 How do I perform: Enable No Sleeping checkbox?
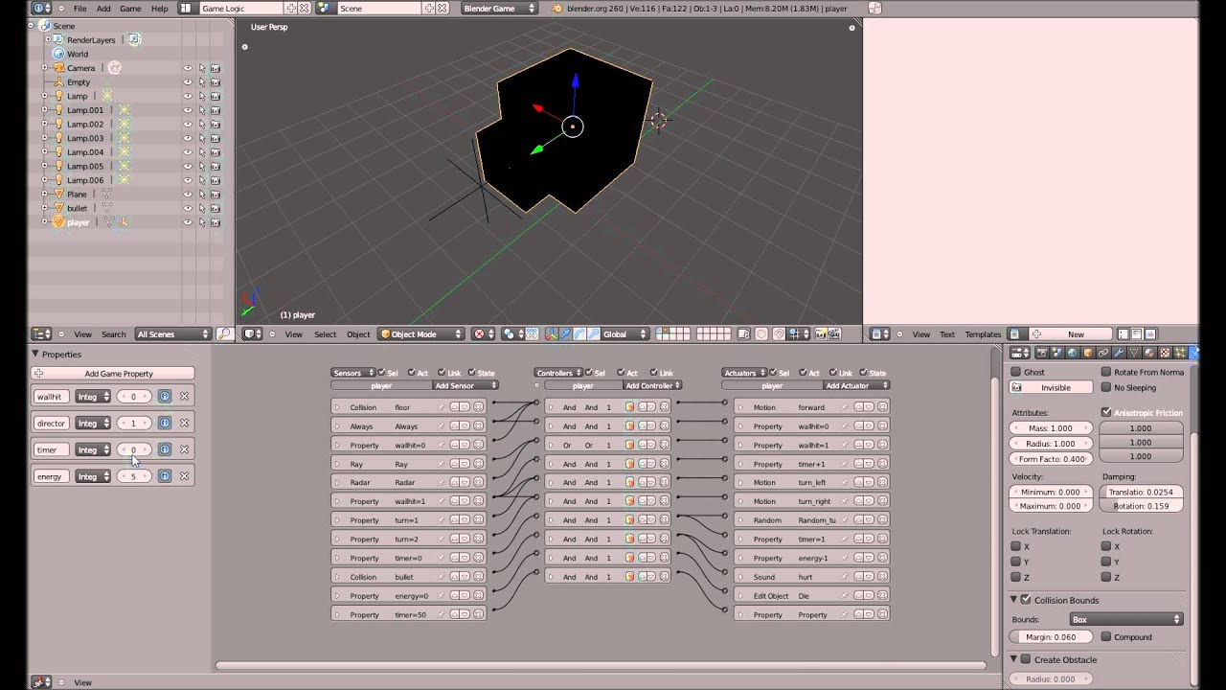[x=1106, y=388]
